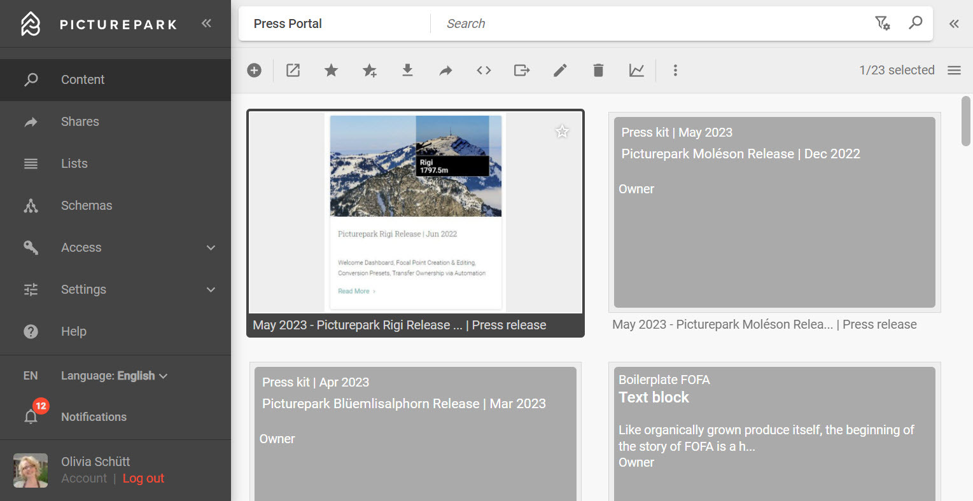Open the Content section
The height and width of the screenshot is (501, 973).
click(x=115, y=79)
